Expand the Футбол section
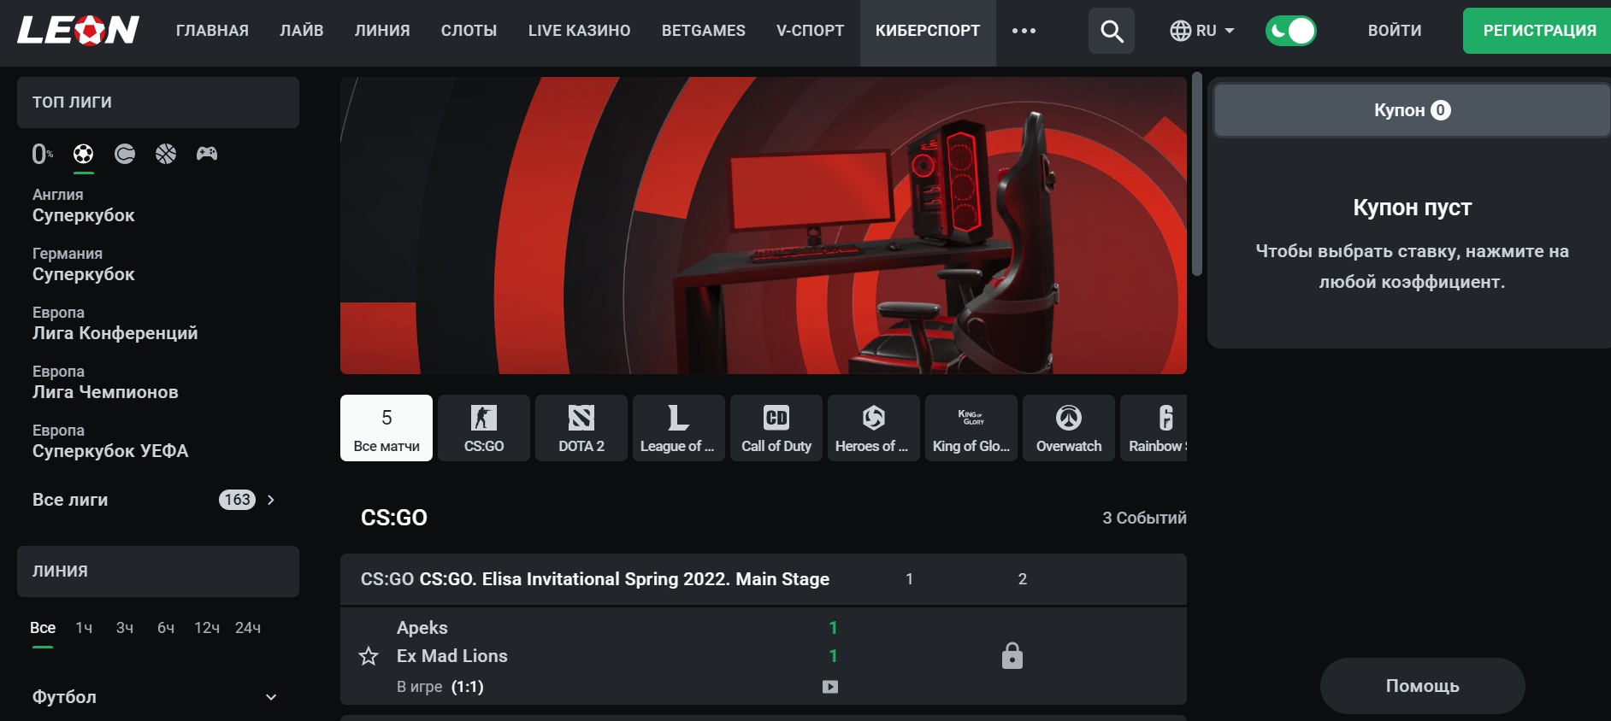The image size is (1611, 721). coord(271,697)
